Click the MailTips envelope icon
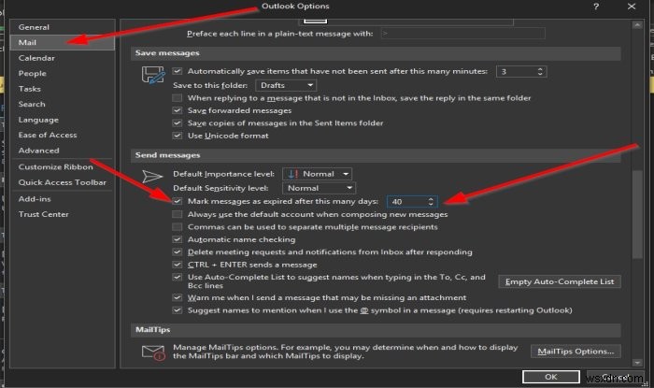 coord(153,352)
